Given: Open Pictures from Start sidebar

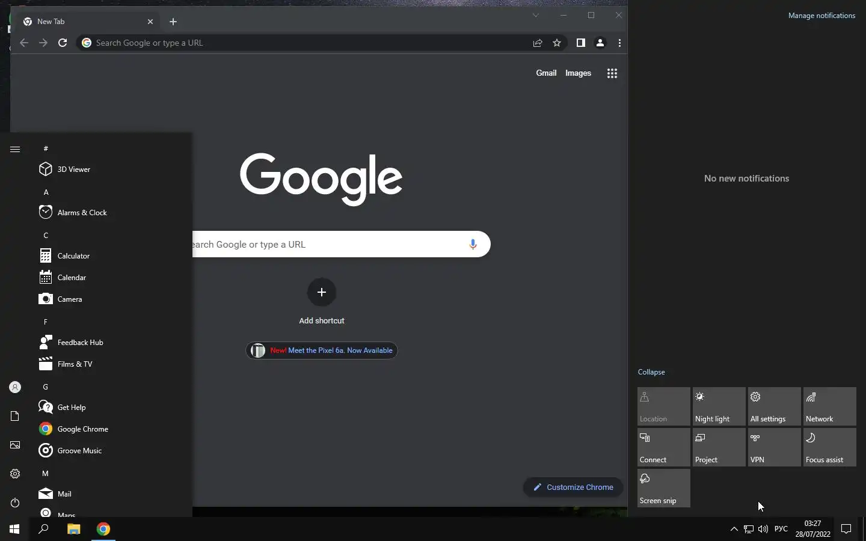Looking at the screenshot, I should click(15, 445).
